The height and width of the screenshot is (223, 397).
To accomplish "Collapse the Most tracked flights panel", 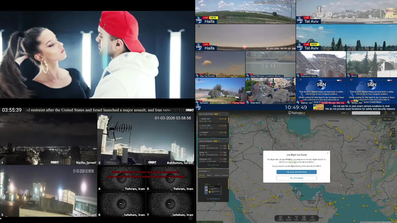I will (x=227, y=114).
